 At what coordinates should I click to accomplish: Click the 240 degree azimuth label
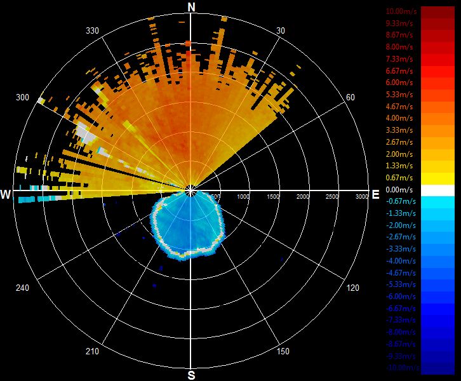(x=22, y=288)
